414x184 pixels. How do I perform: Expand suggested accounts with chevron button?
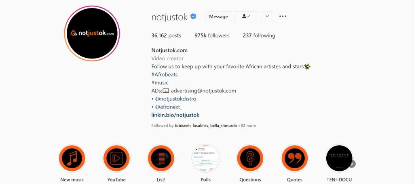pyautogui.click(x=267, y=17)
